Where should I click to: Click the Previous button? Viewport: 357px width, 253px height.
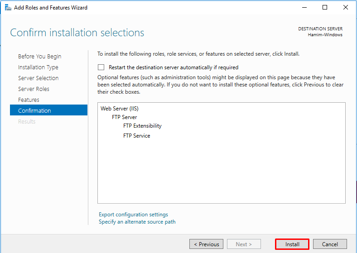pyautogui.click(x=206, y=244)
